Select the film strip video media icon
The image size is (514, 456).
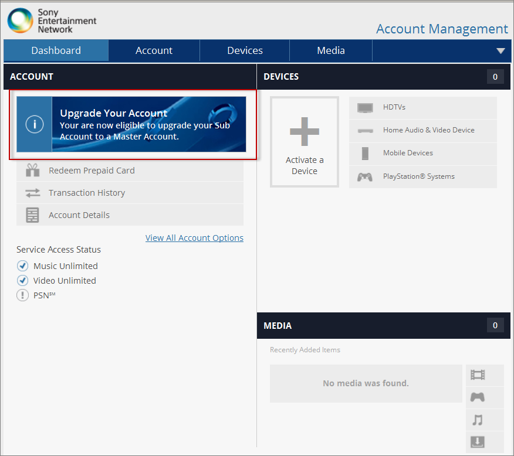(x=478, y=375)
